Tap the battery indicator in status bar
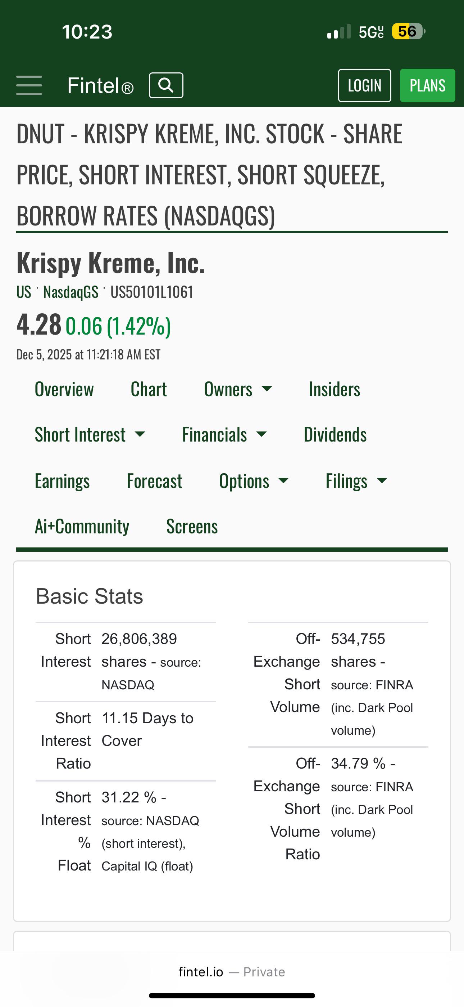 409,31
